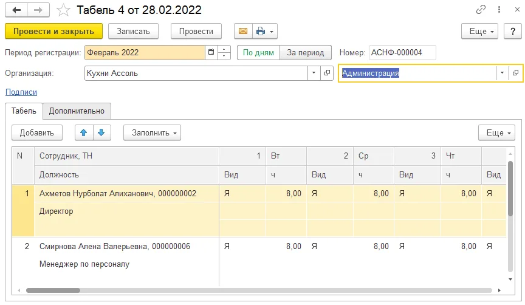
Task: Select Смирнова Алена Валерьевна row
Action: coord(259,261)
